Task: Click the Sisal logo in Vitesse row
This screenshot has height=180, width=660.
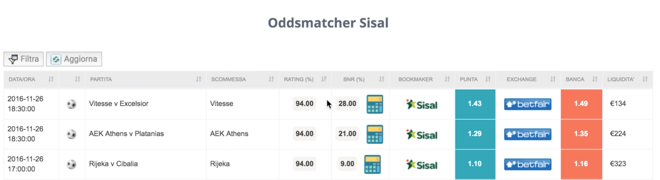Action: point(422,104)
